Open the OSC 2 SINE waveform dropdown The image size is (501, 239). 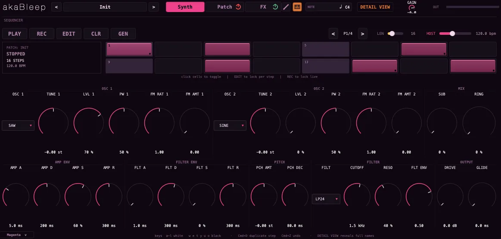pos(230,126)
